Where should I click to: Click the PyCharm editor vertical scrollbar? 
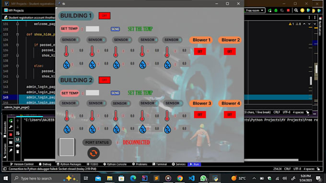[x=311, y=80]
